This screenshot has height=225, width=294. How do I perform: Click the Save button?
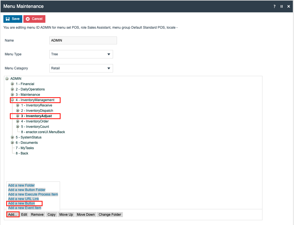point(13,19)
